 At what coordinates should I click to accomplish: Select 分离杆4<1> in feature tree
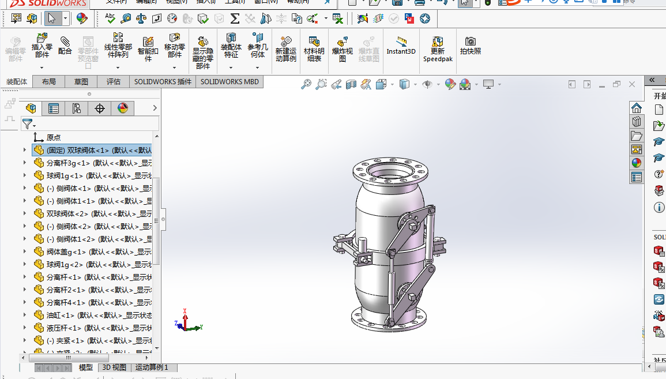coord(92,302)
